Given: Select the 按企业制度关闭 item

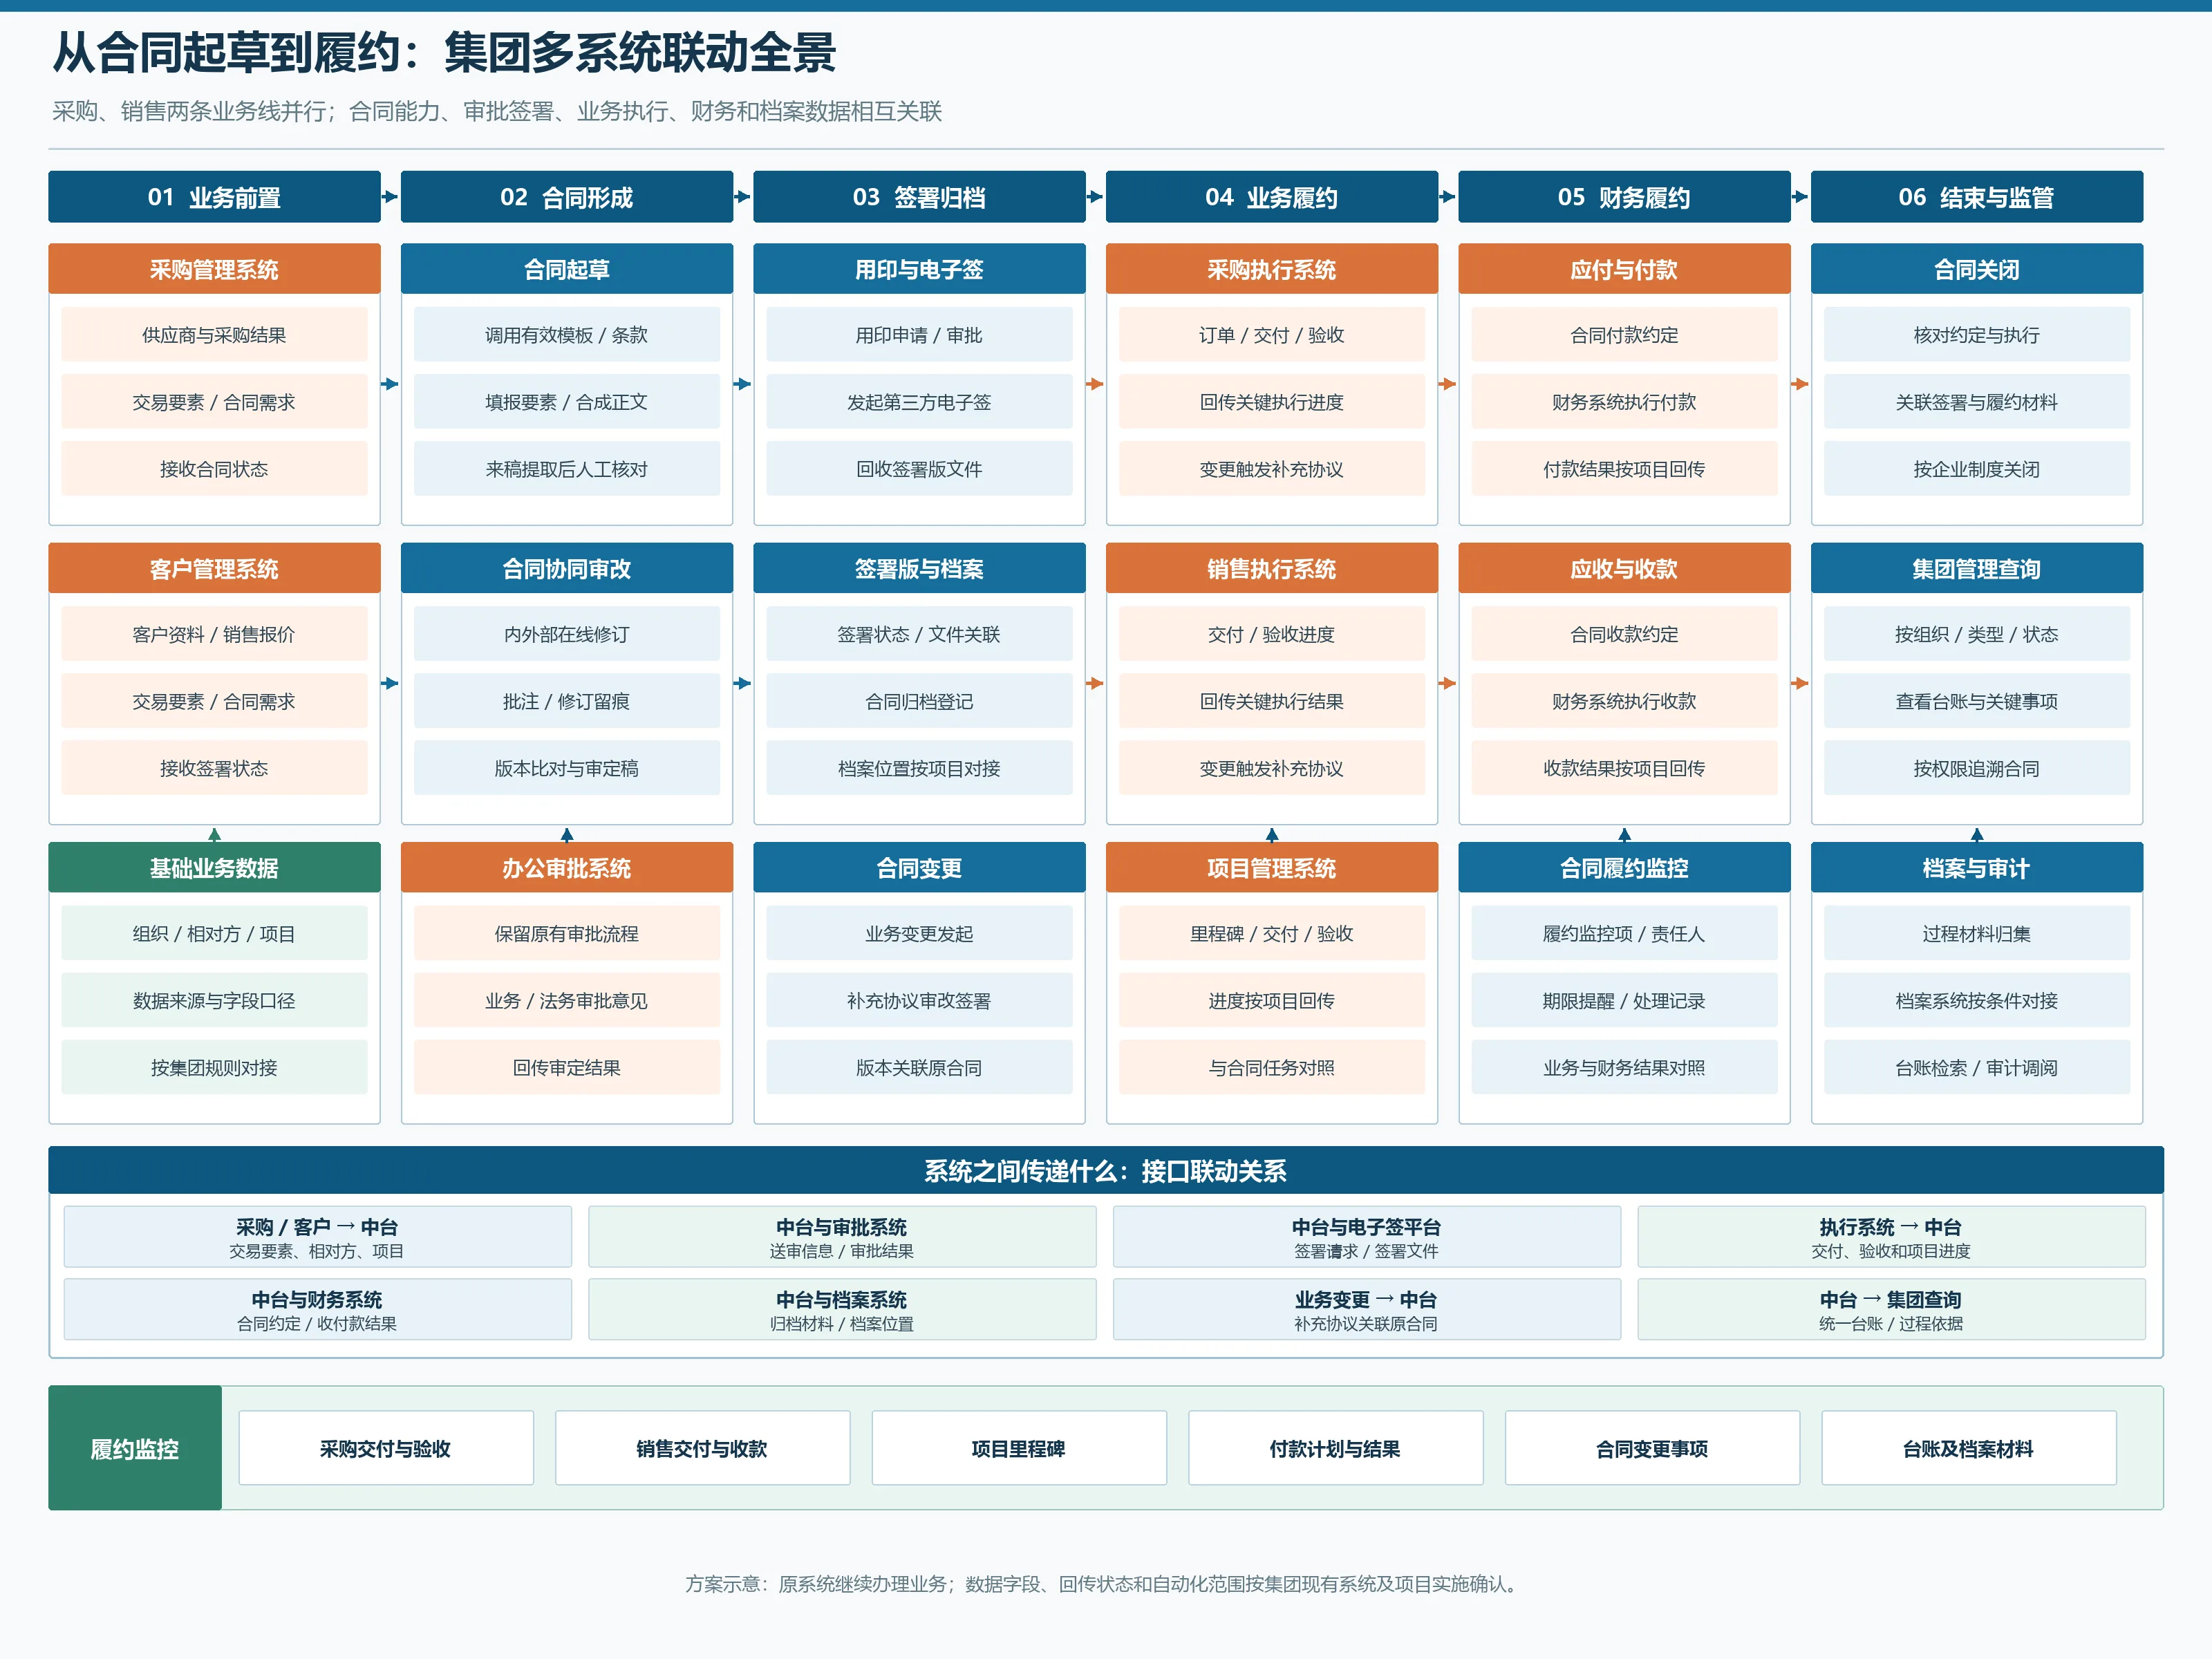Looking at the screenshot, I should click(1977, 469).
